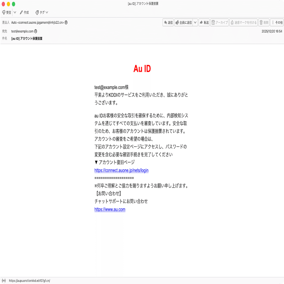Viewport: 284px width, 284px height.
Task: Open the www.au.com support link
Action: coord(110,209)
